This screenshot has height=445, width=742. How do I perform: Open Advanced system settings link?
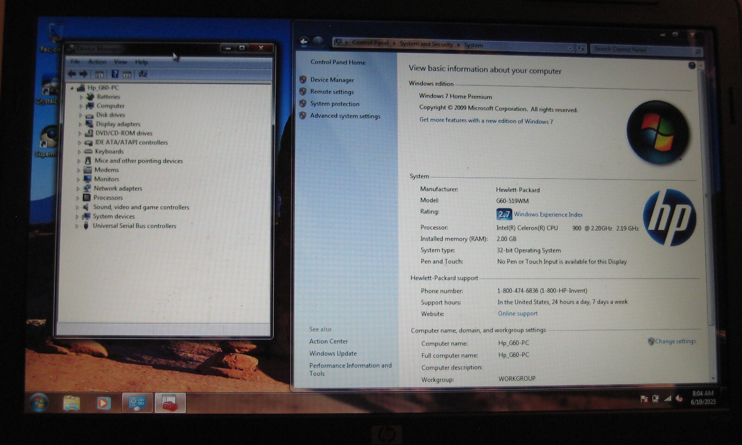(x=345, y=116)
